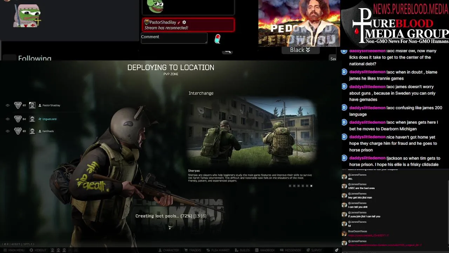Open the Flea Market tab

click(218, 250)
